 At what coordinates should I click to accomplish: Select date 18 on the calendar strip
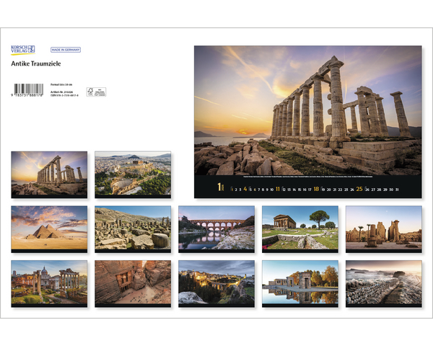(316, 189)
